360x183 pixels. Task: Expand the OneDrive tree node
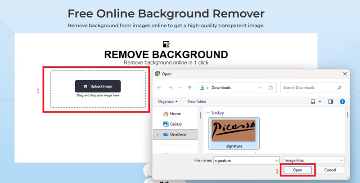(157, 135)
